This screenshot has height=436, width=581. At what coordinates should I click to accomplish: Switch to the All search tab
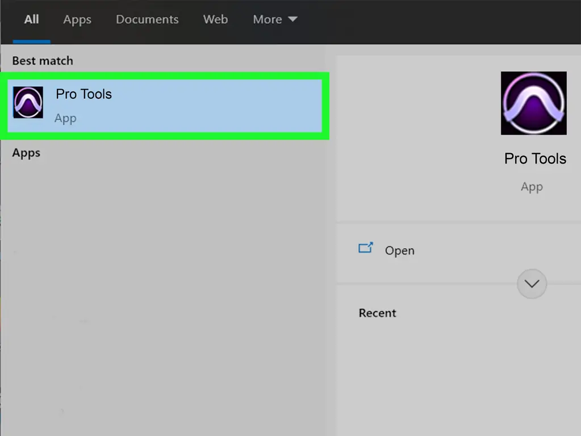pyautogui.click(x=31, y=20)
